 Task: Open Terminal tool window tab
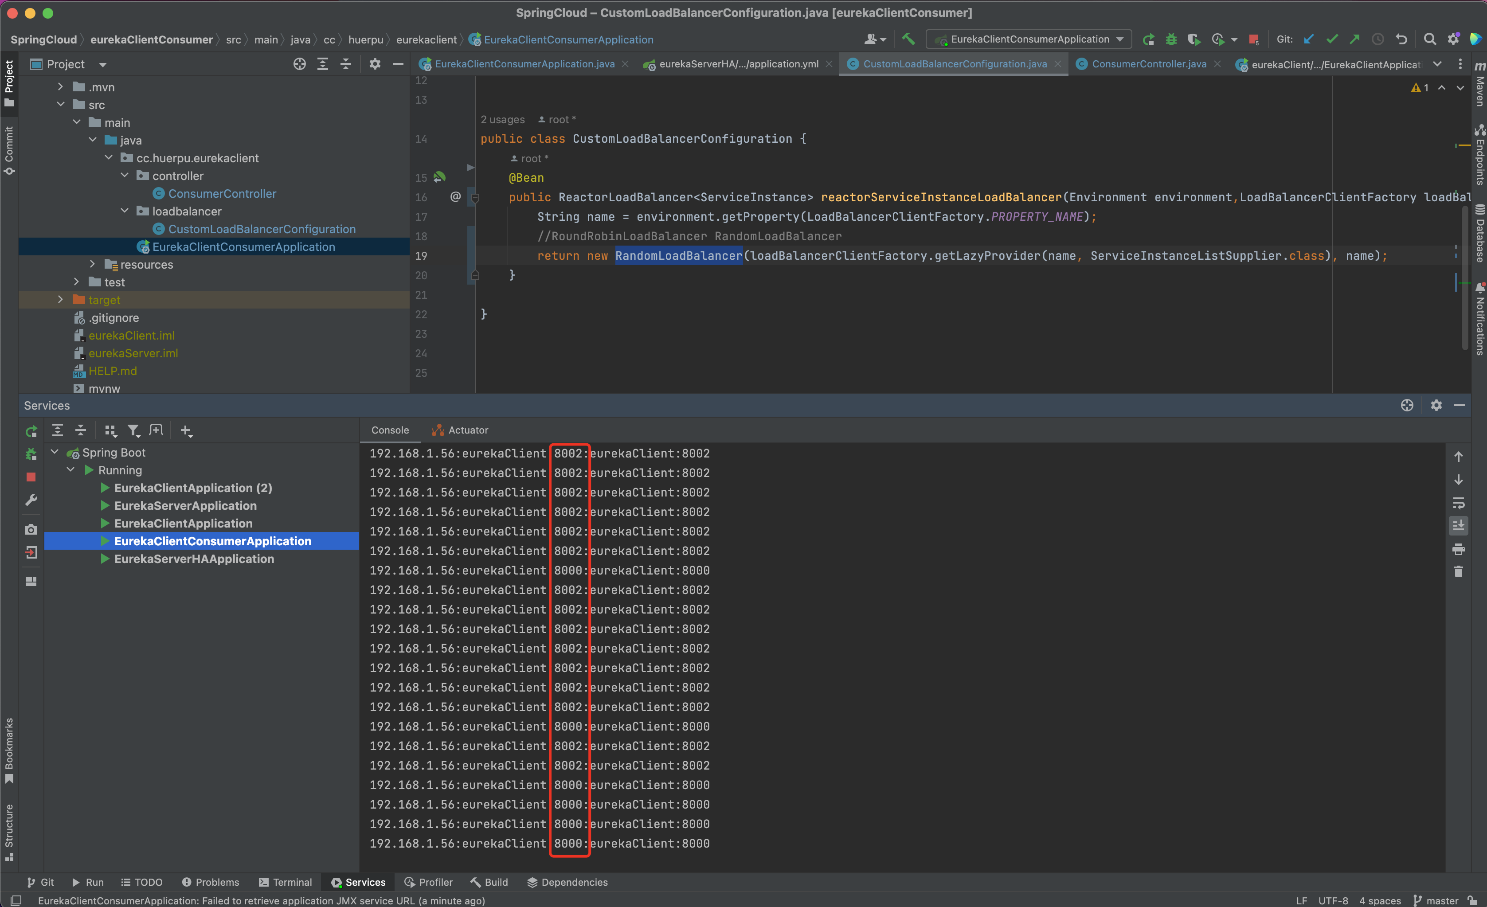pyautogui.click(x=285, y=882)
